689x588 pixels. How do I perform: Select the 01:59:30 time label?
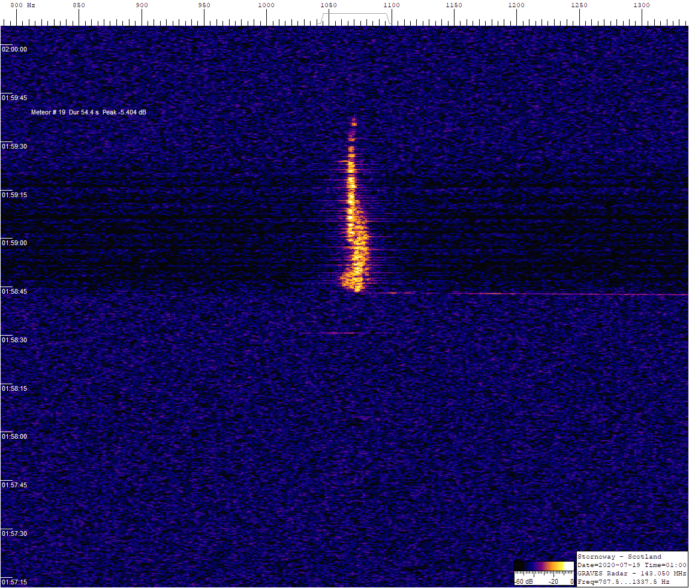click(x=14, y=146)
